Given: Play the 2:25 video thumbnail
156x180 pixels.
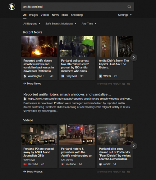Looking at the screenshot, I should (39, 135).
